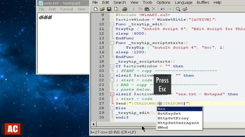The height and width of the screenshot is (137, 245).
Task: Click Send on line 27
Action: [121, 104]
